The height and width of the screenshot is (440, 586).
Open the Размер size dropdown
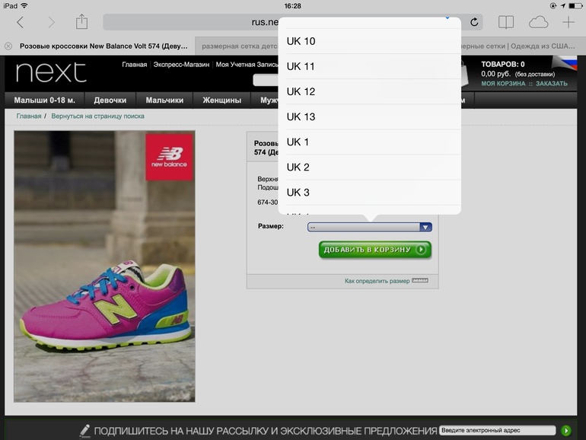pos(369,227)
